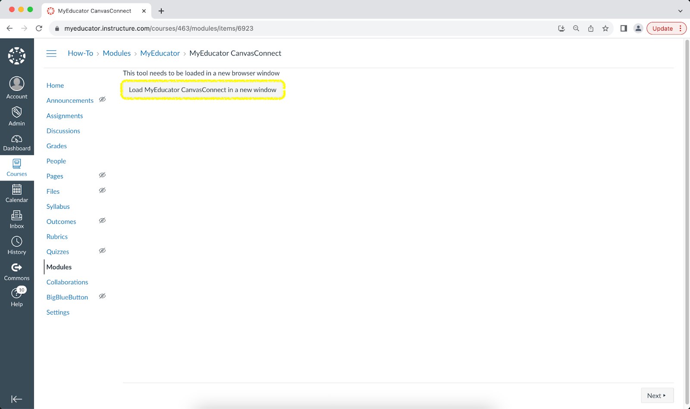Open Pages in course navigation

point(55,176)
